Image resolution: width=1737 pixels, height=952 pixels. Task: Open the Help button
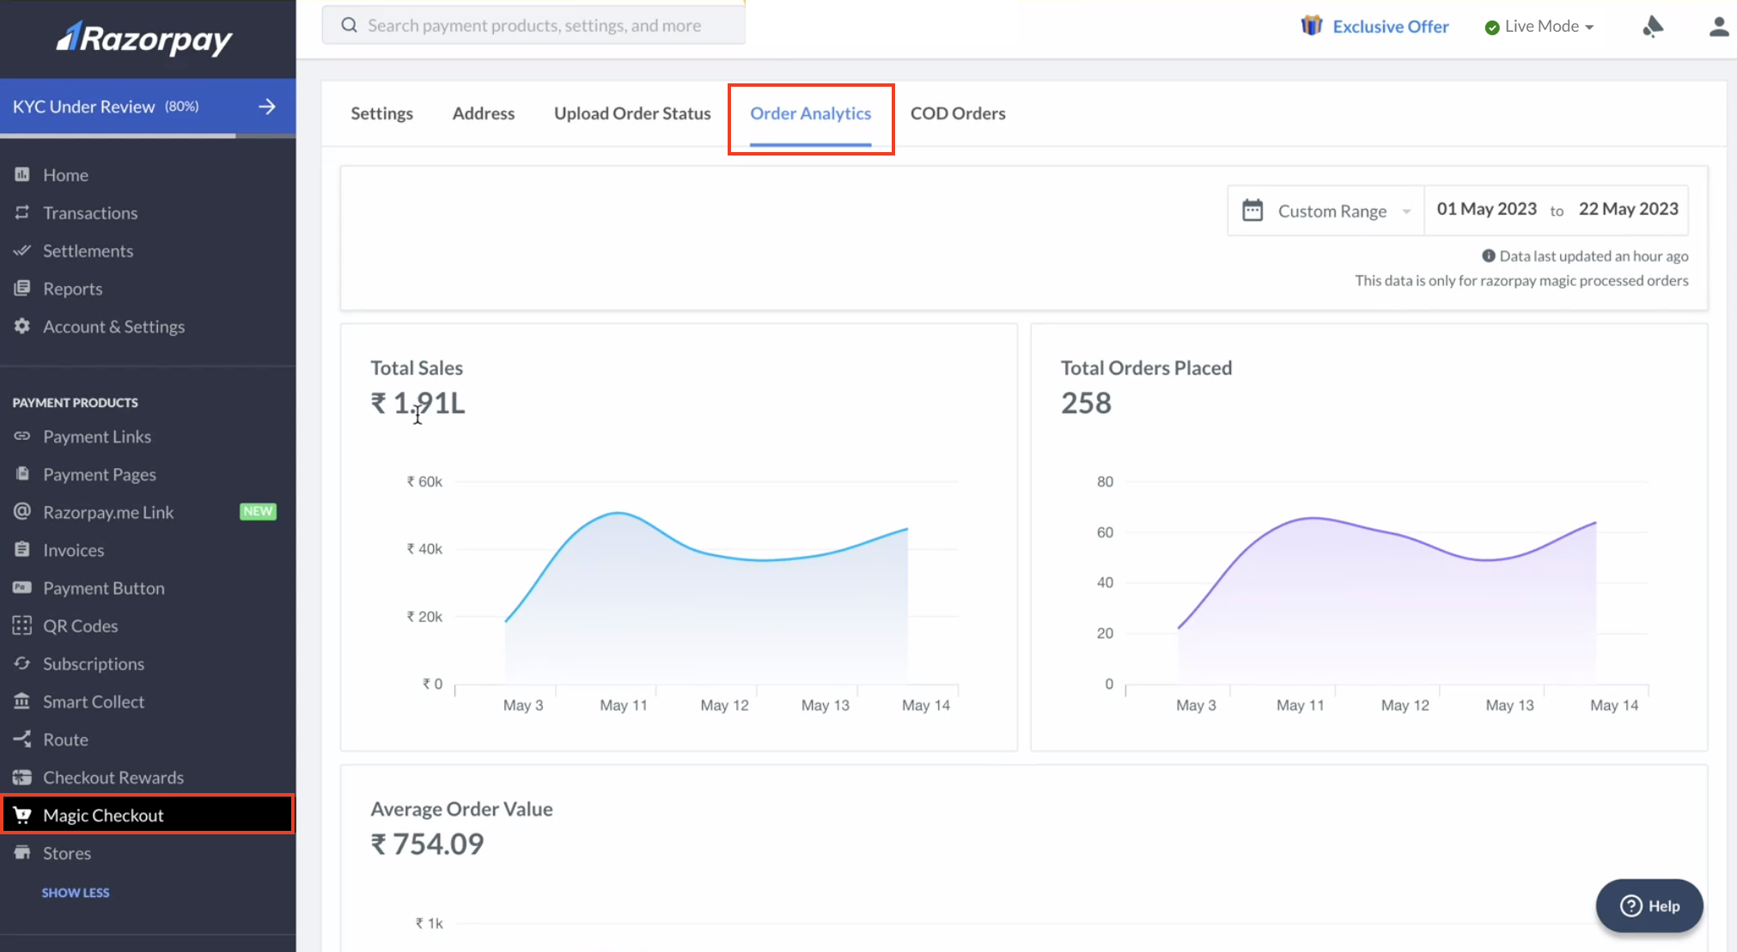pos(1649,906)
